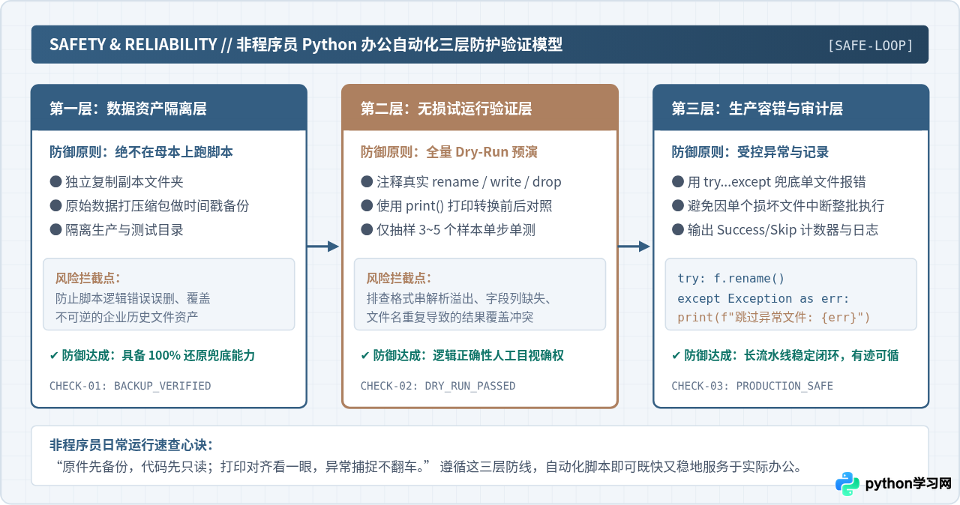Select the 第一层：数据资产隔离层 card header
This screenshot has height=505, width=960.
pyautogui.click(x=169, y=108)
